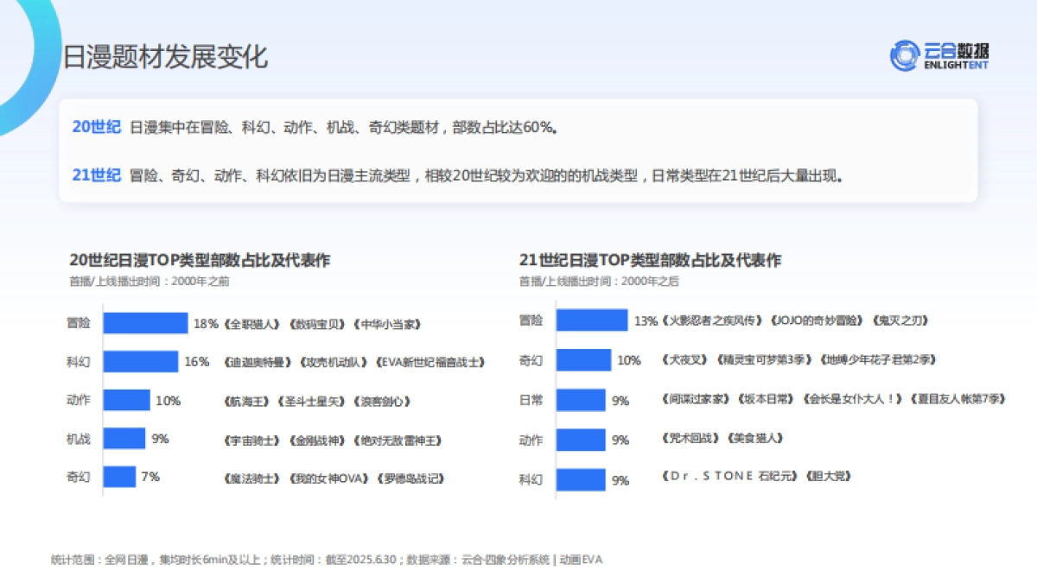This screenshot has width=1037, height=583.
Task: Select the 奇幻 bar showing 7%
Action: pyautogui.click(x=119, y=478)
